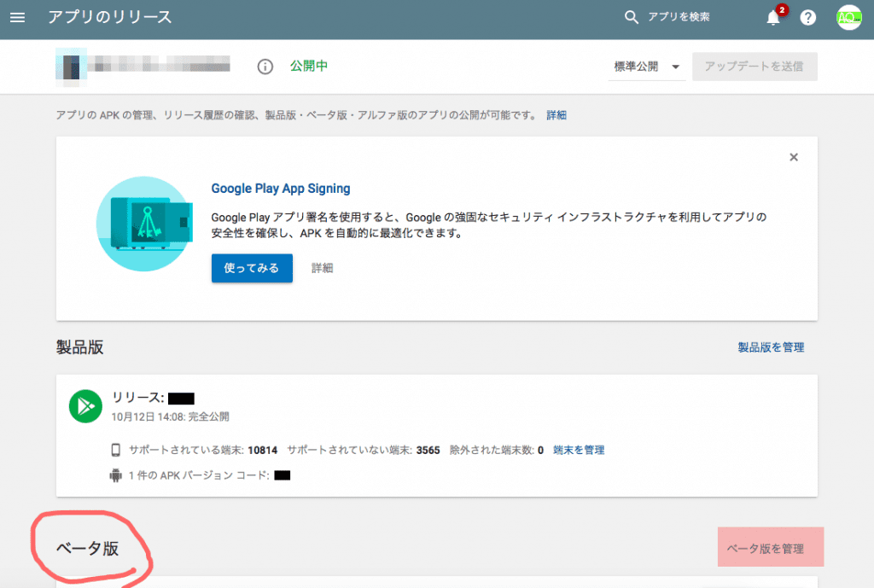Image resolution: width=874 pixels, height=588 pixels.
Task: Click the safe illustration for App Signing
Action: (x=144, y=224)
